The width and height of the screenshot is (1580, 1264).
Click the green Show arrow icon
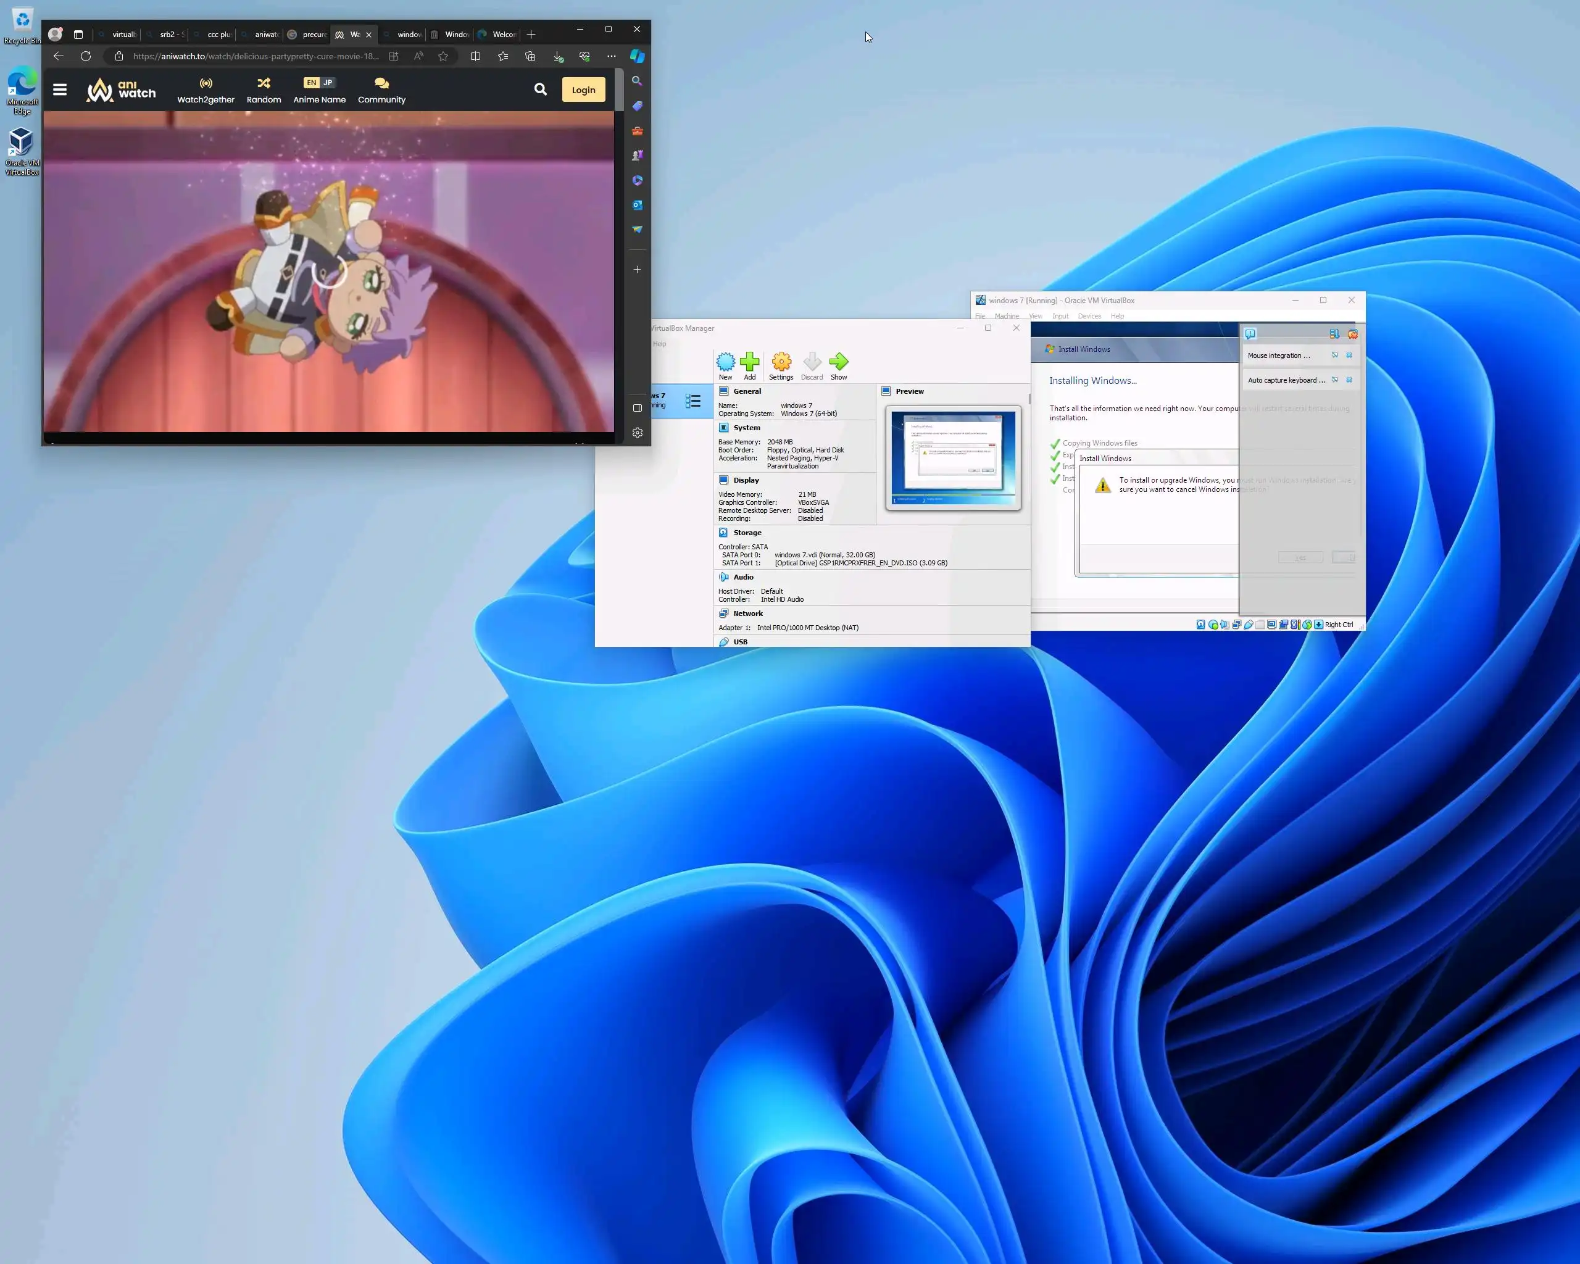tap(838, 362)
